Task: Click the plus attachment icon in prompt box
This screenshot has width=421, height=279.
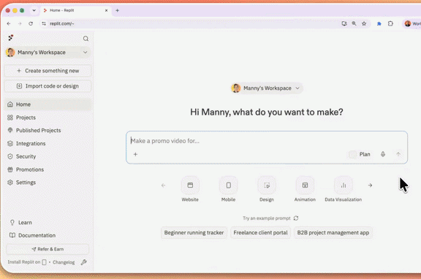Action: pyautogui.click(x=136, y=154)
